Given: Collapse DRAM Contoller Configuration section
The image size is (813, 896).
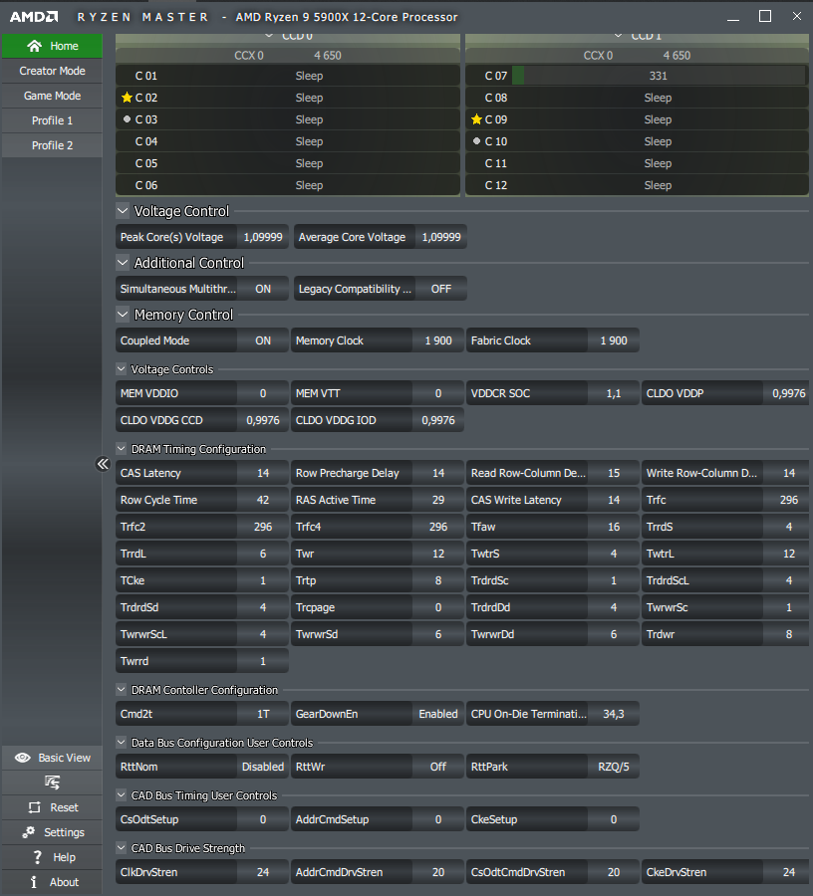Looking at the screenshot, I should (x=122, y=690).
